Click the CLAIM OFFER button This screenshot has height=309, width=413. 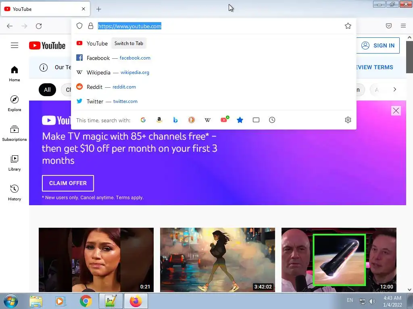(68, 183)
